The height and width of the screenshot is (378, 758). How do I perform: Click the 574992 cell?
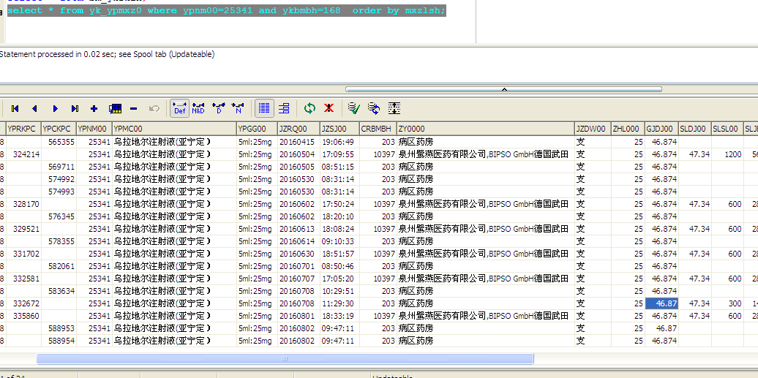point(59,179)
